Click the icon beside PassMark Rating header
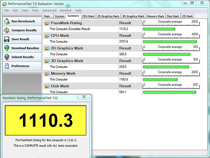Image resolution: width=210 pixels, height=158 pixels. [x=47, y=23]
